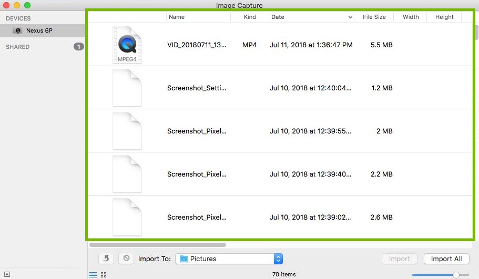The height and width of the screenshot is (279, 479).
Task: Sort by the File Size column header
Action: pos(374,17)
